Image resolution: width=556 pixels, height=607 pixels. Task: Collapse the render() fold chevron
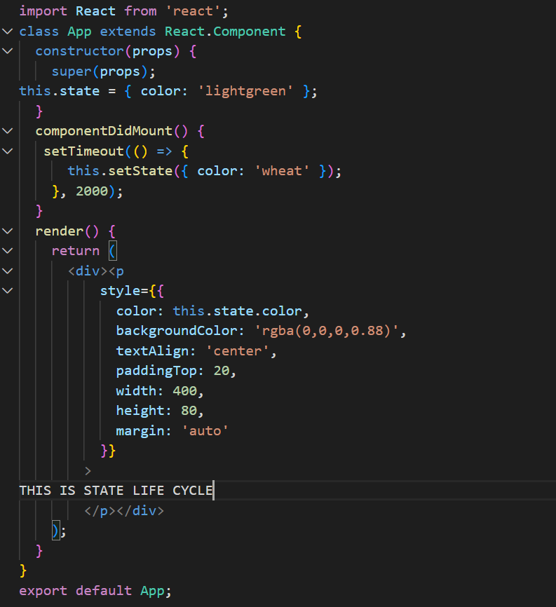(7, 231)
